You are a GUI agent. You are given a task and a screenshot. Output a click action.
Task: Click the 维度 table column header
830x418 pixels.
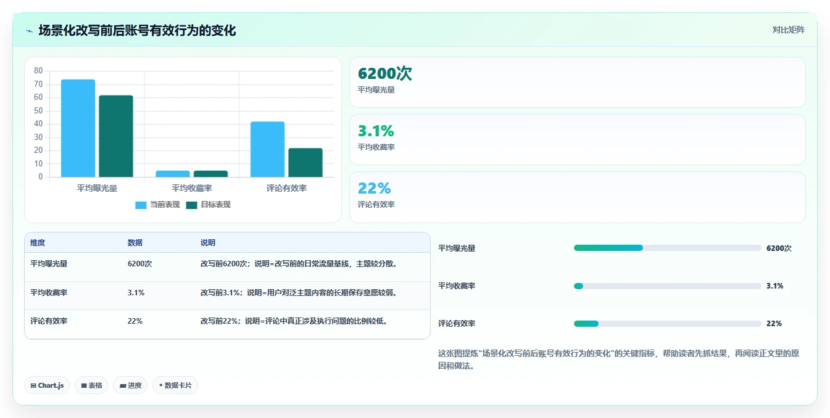(x=38, y=243)
